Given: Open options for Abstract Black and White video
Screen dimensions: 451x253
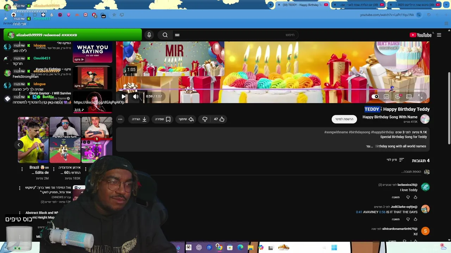Looking at the screenshot, I should tap(20, 213).
